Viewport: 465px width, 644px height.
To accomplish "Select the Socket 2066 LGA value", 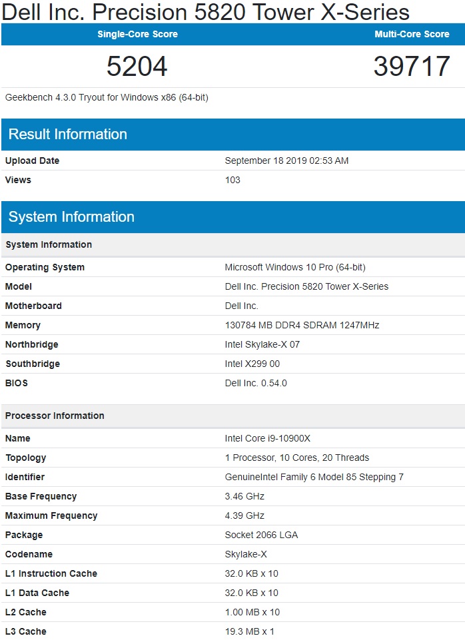I will coord(261,535).
